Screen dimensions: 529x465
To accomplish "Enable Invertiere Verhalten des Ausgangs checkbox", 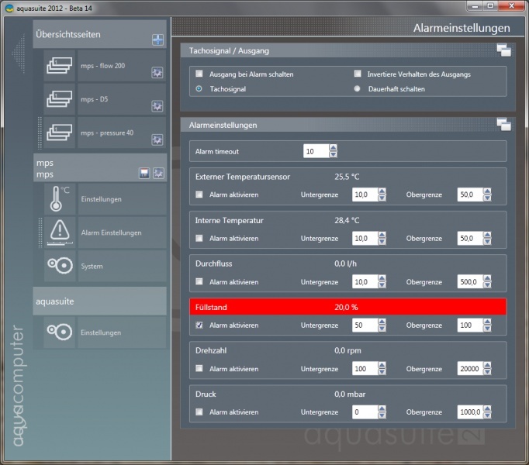I will (358, 74).
